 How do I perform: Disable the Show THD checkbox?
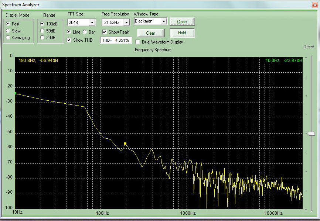click(69, 40)
